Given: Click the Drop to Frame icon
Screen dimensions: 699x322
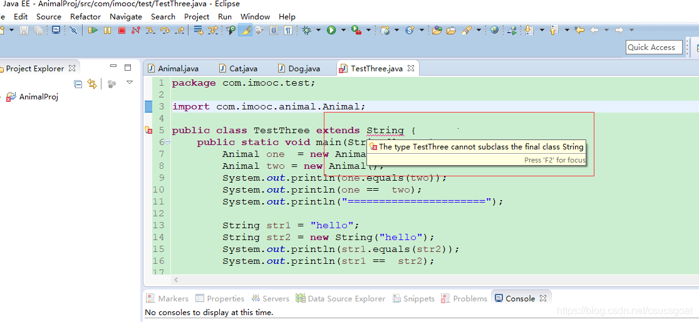Looking at the screenshot, I should coord(199,30).
